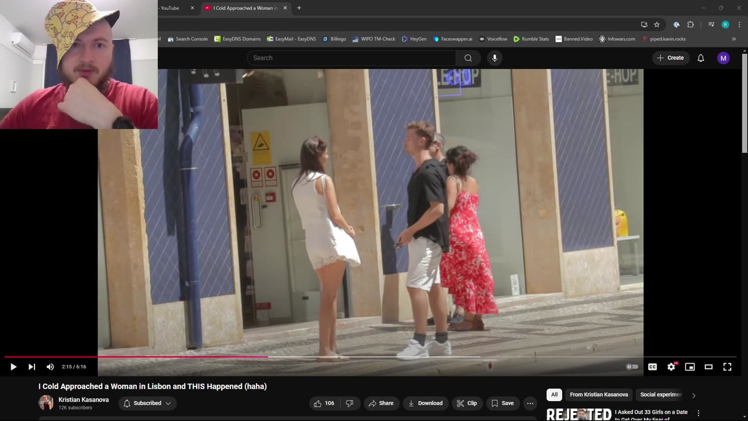
Task: Dislike the video with thumbs down
Action: point(349,403)
